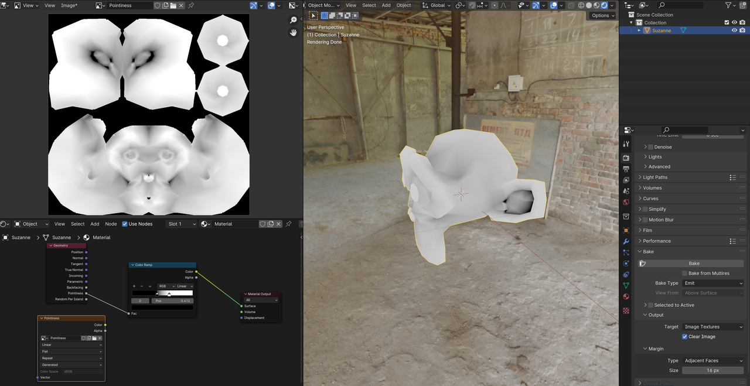Enable the Simplify checkbox

tap(645, 209)
